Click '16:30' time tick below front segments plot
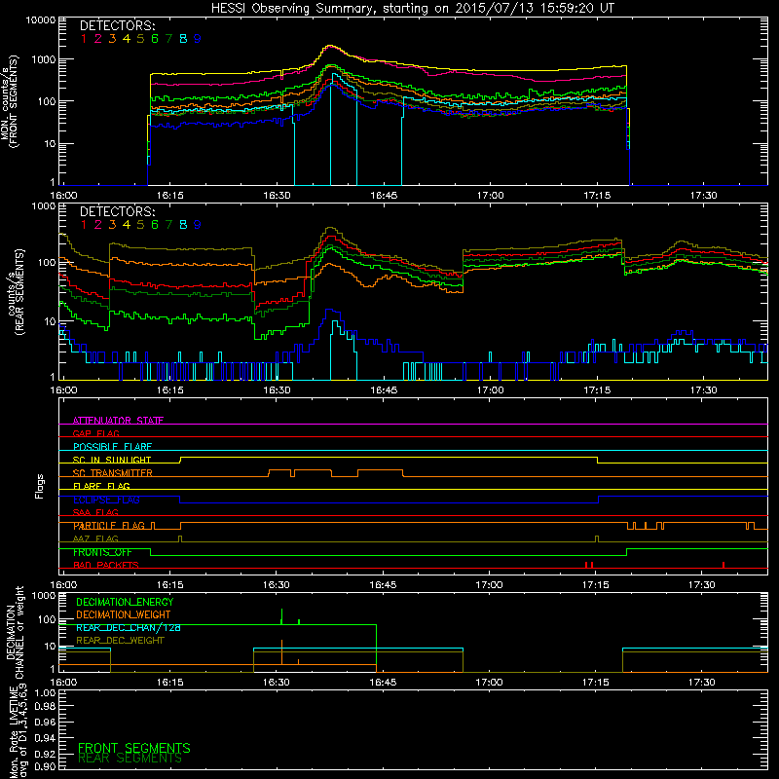This screenshot has height=779, width=779. [x=277, y=196]
